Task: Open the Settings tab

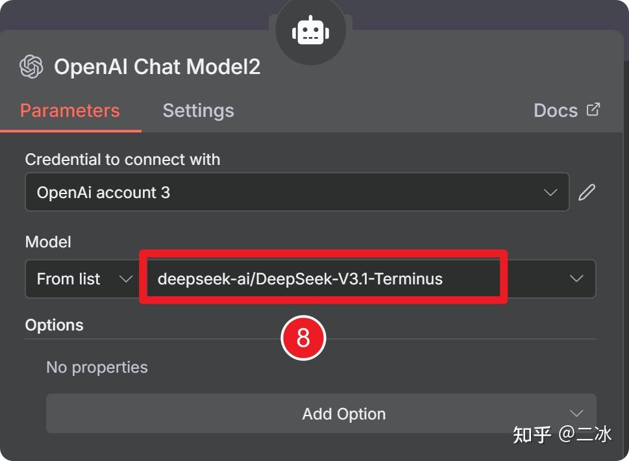Action: pyautogui.click(x=198, y=110)
